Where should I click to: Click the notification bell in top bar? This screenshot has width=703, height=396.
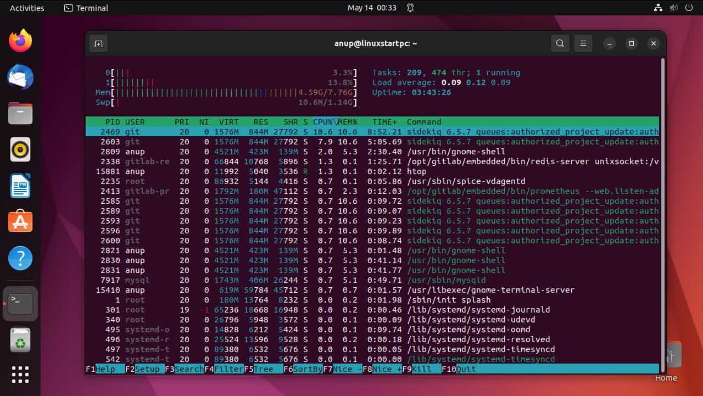[x=410, y=8]
